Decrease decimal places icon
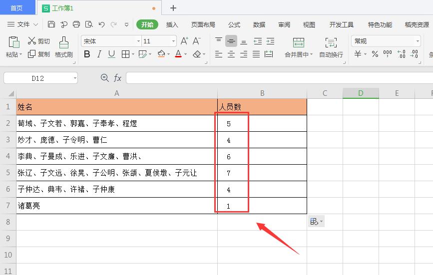 coord(414,54)
